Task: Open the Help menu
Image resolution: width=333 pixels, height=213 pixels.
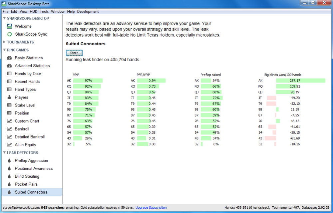Action: pyautogui.click(x=71, y=11)
